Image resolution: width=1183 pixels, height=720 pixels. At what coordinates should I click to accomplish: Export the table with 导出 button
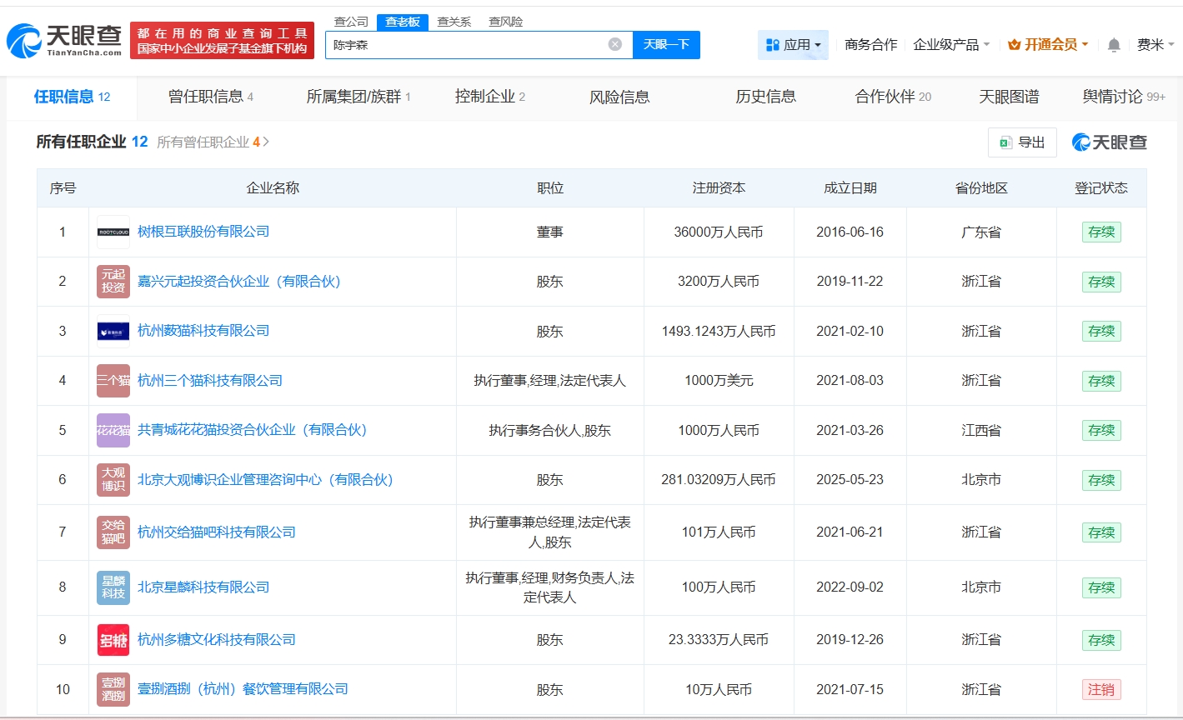click(x=1022, y=142)
